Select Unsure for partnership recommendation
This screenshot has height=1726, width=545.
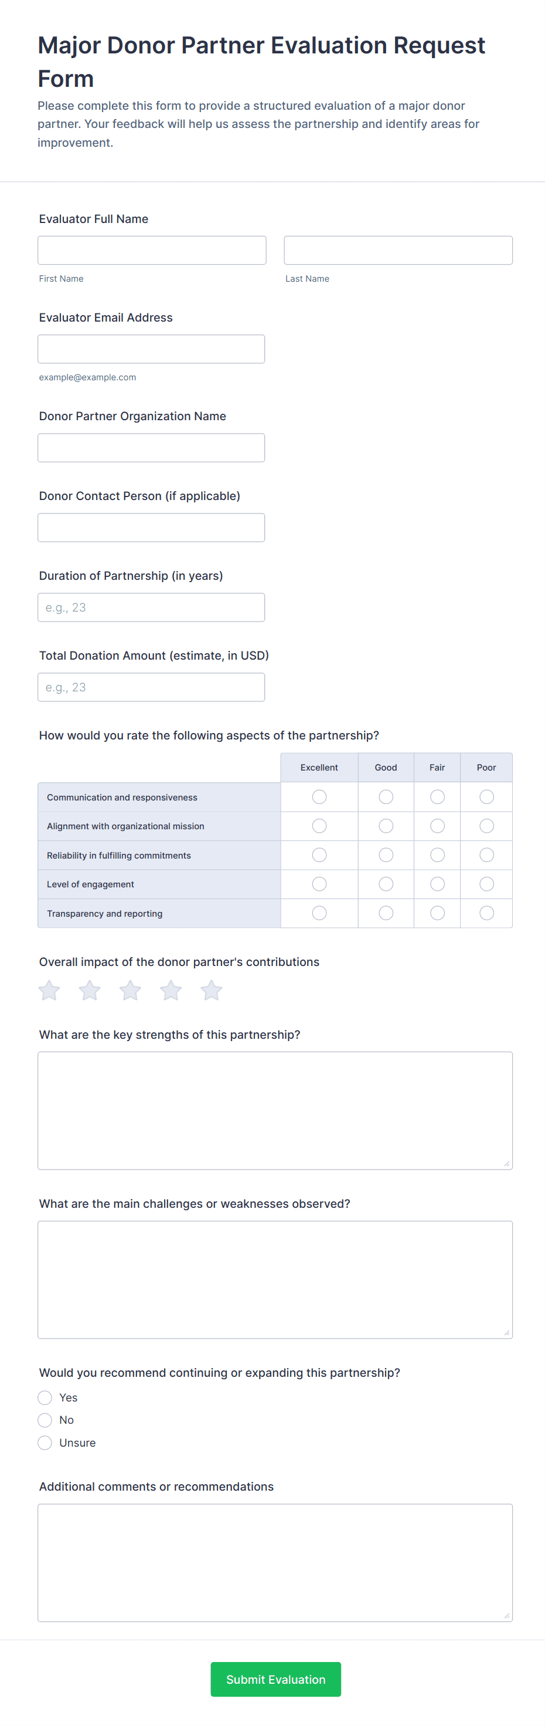[x=45, y=1443]
